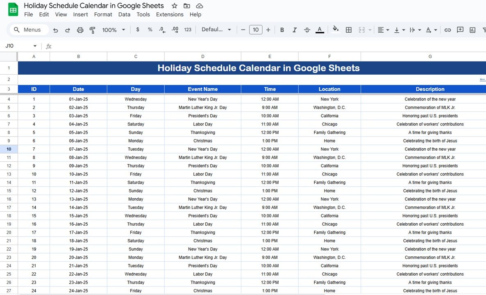
Task: Open the Extensions menu
Action: (x=170, y=14)
